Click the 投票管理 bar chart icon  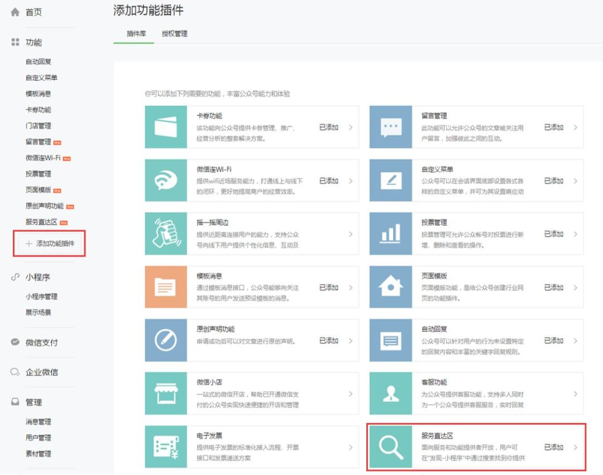[x=391, y=234]
